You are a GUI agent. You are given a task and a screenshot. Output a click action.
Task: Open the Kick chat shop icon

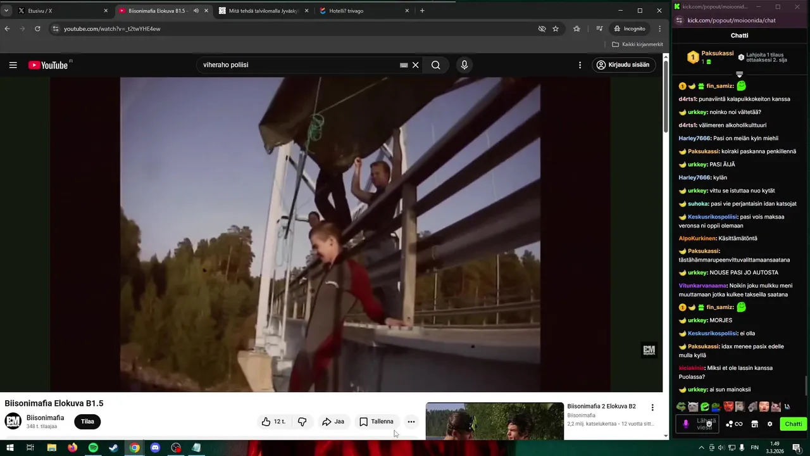tap(754, 424)
